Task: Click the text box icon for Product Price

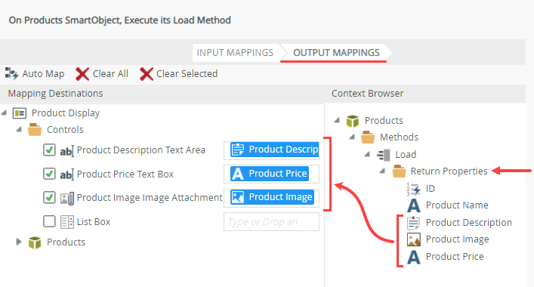Action: click(x=66, y=174)
